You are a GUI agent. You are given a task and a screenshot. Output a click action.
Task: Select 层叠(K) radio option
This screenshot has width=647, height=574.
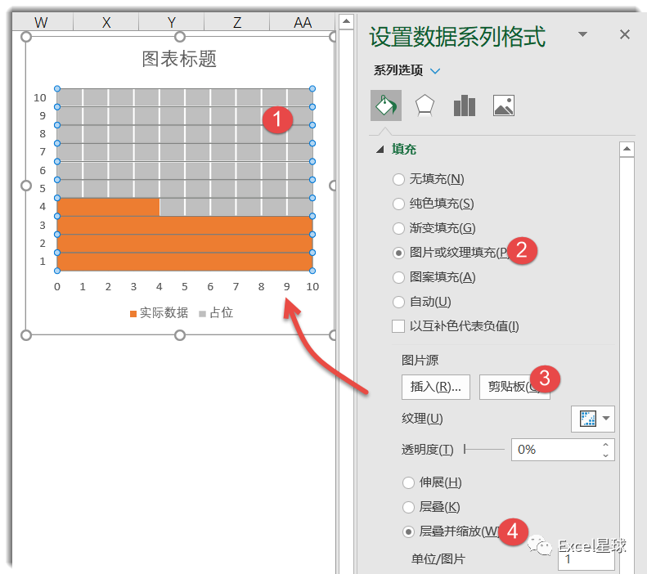(408, 507)
